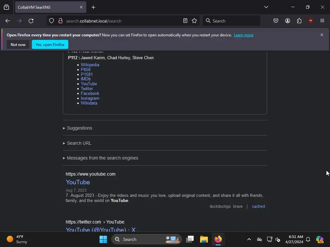Open the uBlock Origin extension icon

(x=311, y=21)
